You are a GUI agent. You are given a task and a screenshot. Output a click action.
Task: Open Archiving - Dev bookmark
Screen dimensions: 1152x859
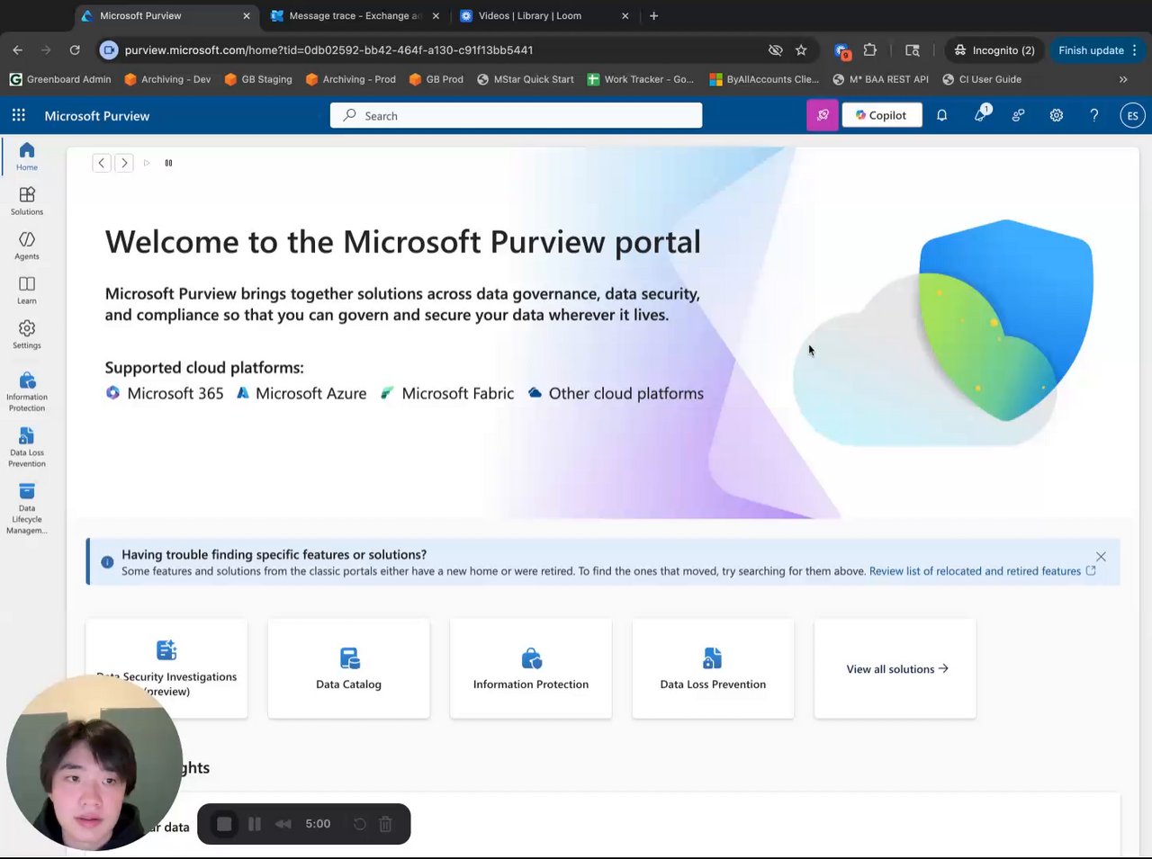point(167,79)
